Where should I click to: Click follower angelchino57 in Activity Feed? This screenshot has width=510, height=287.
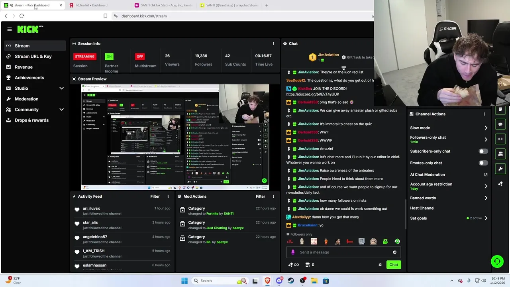95,237
